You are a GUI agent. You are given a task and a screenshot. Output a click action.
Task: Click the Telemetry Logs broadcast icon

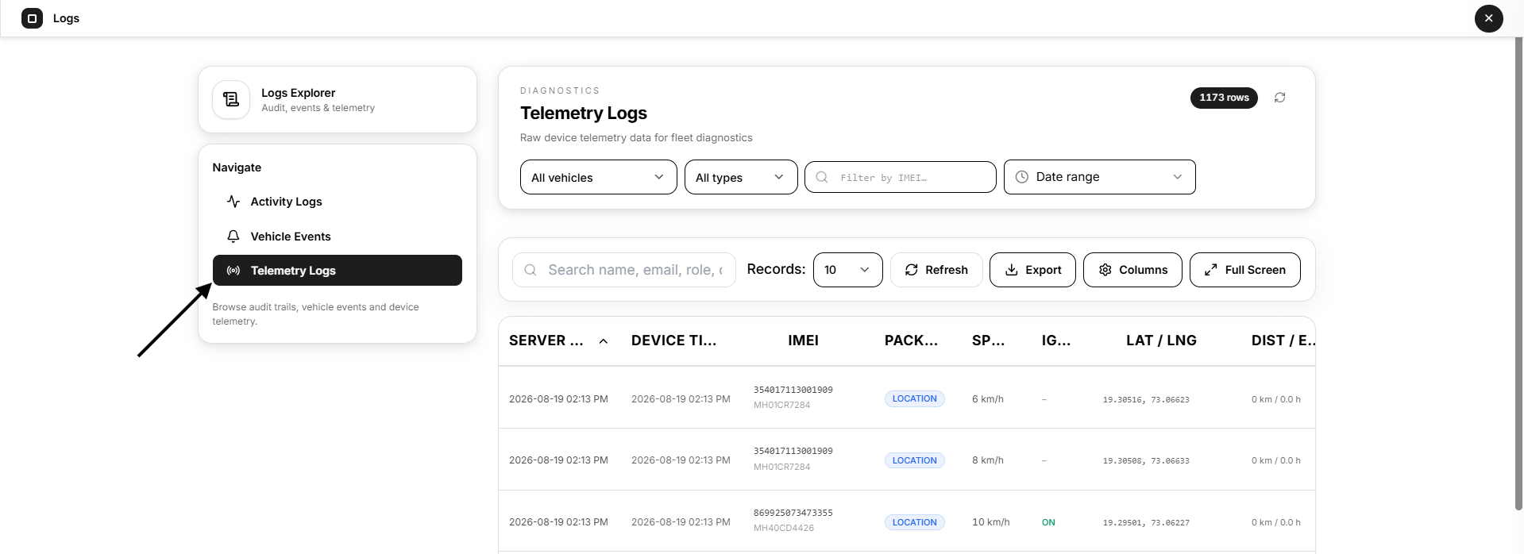(x=233, y=271)
